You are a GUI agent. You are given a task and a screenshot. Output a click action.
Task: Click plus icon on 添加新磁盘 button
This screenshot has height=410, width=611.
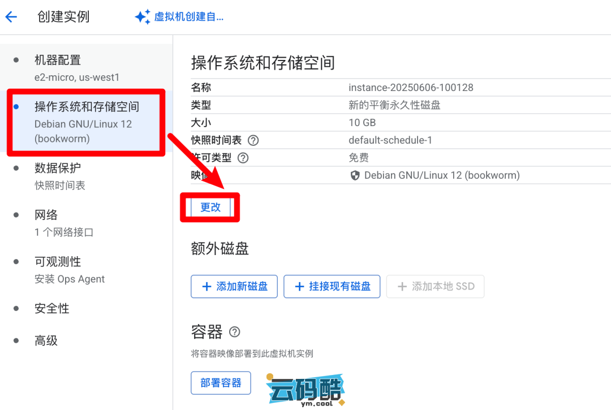pos(206,287)
